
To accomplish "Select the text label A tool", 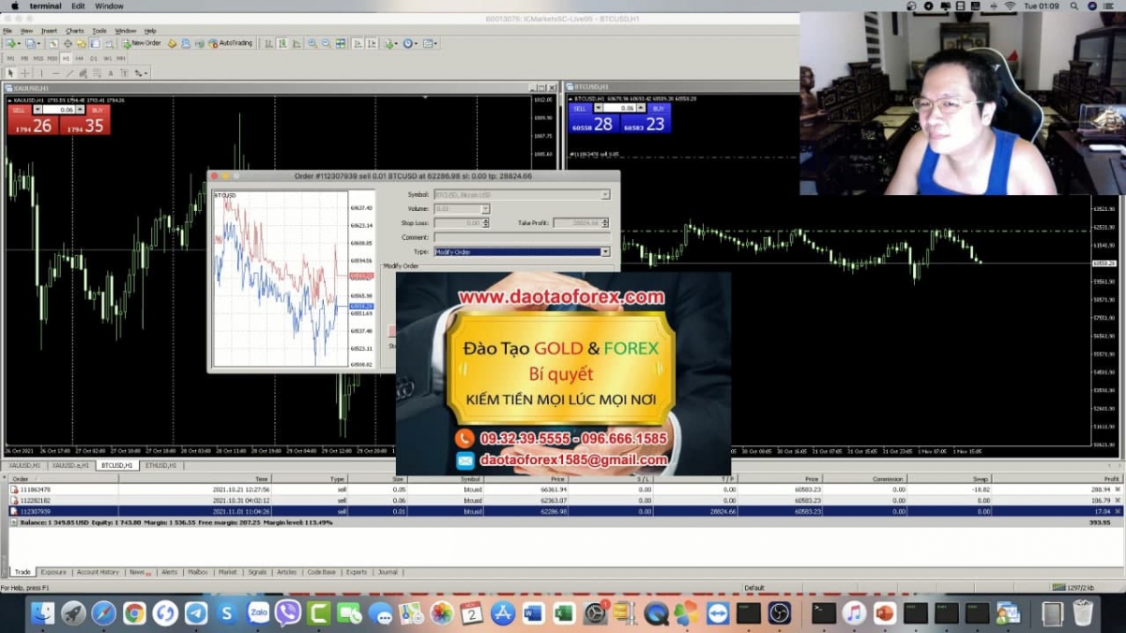I will pos(111,72).
